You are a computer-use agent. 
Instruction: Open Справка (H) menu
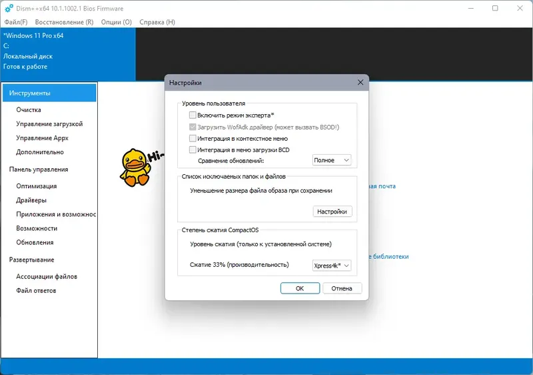click(x=157, y=22)
